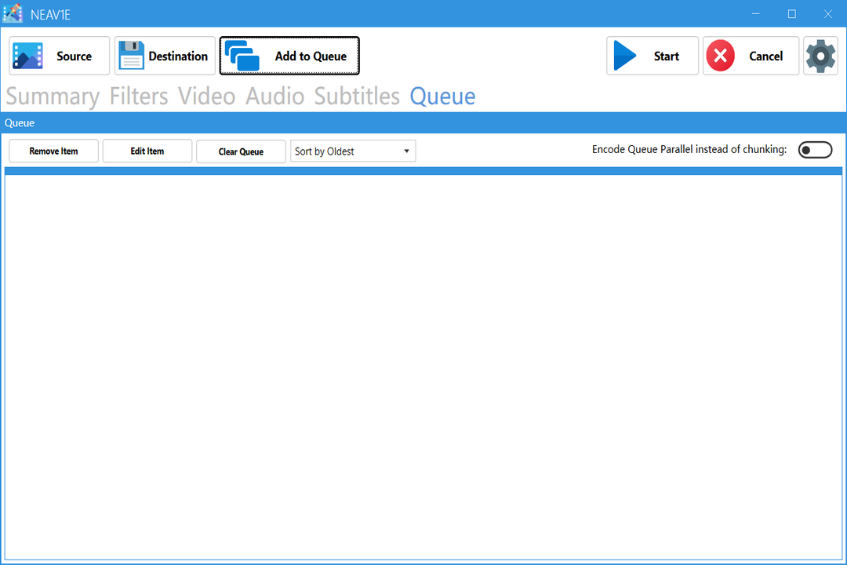Toggle Encode Queue Parallel switch
The width and height of the screenshot is (847, 565).
[815, 150]
